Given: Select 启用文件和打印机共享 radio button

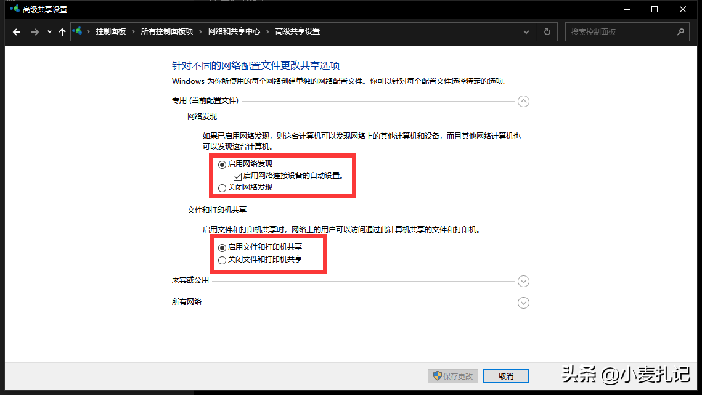Looking at the screenshot, I should (222, 248).
